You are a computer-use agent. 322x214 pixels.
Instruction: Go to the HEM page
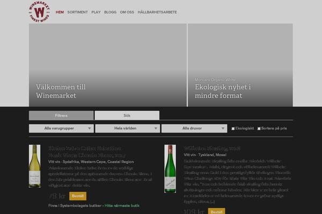pyautogui.click(x=60, y=12)
